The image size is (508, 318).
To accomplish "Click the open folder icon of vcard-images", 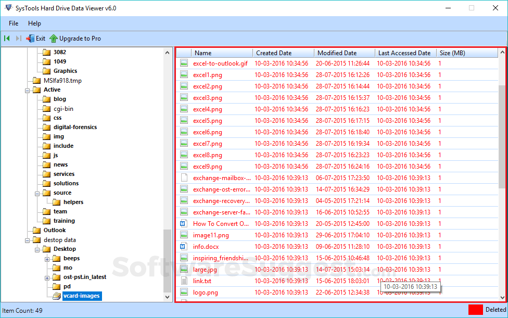I will click(57, 296).
